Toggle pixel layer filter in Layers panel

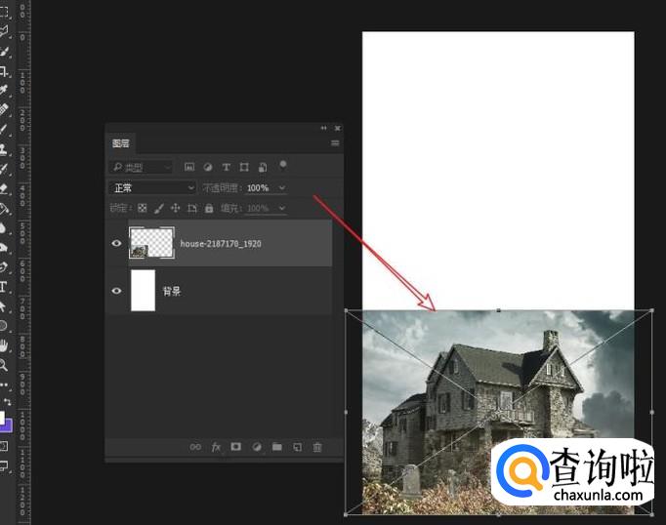189,167
